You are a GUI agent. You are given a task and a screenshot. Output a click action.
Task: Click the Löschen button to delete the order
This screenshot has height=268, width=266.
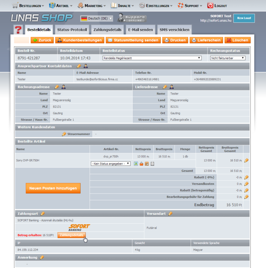pos(237,40)
